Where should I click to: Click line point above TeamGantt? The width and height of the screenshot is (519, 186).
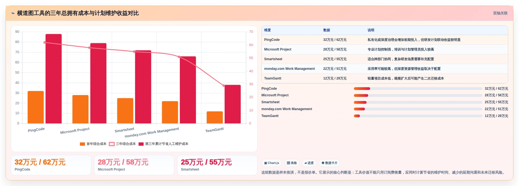(224, 86)
